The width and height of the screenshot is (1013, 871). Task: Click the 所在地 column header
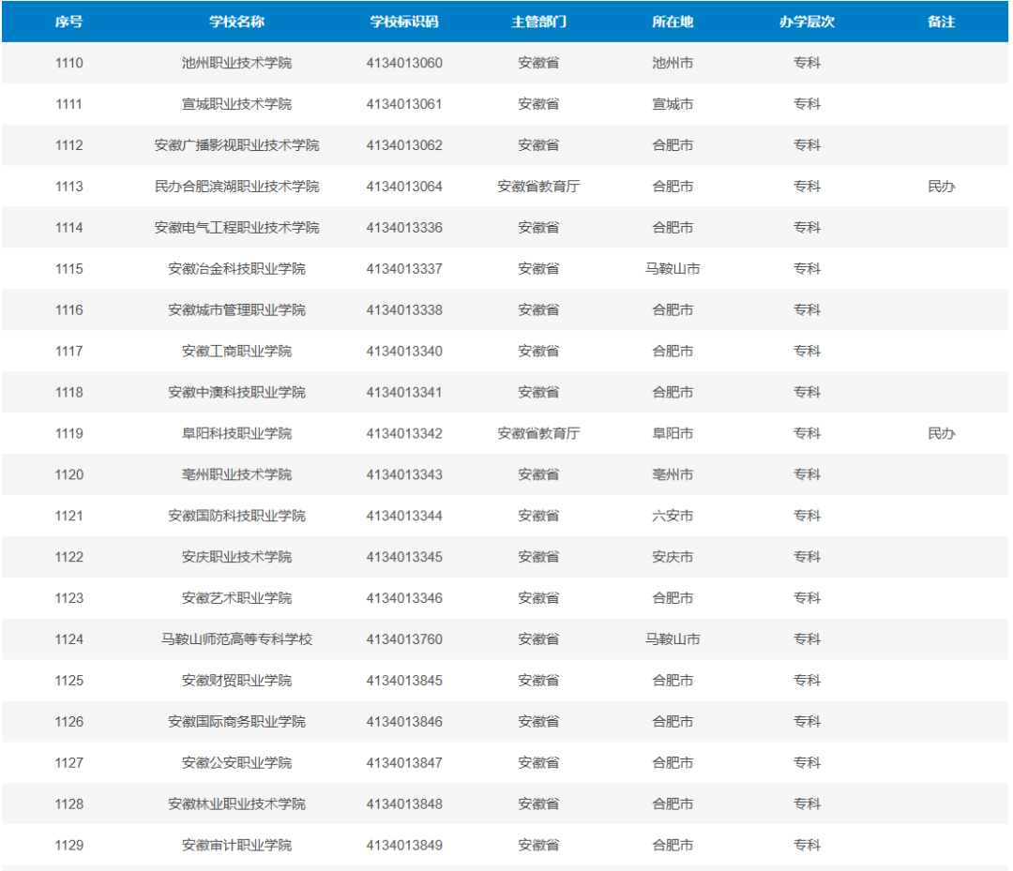[673, 22]
